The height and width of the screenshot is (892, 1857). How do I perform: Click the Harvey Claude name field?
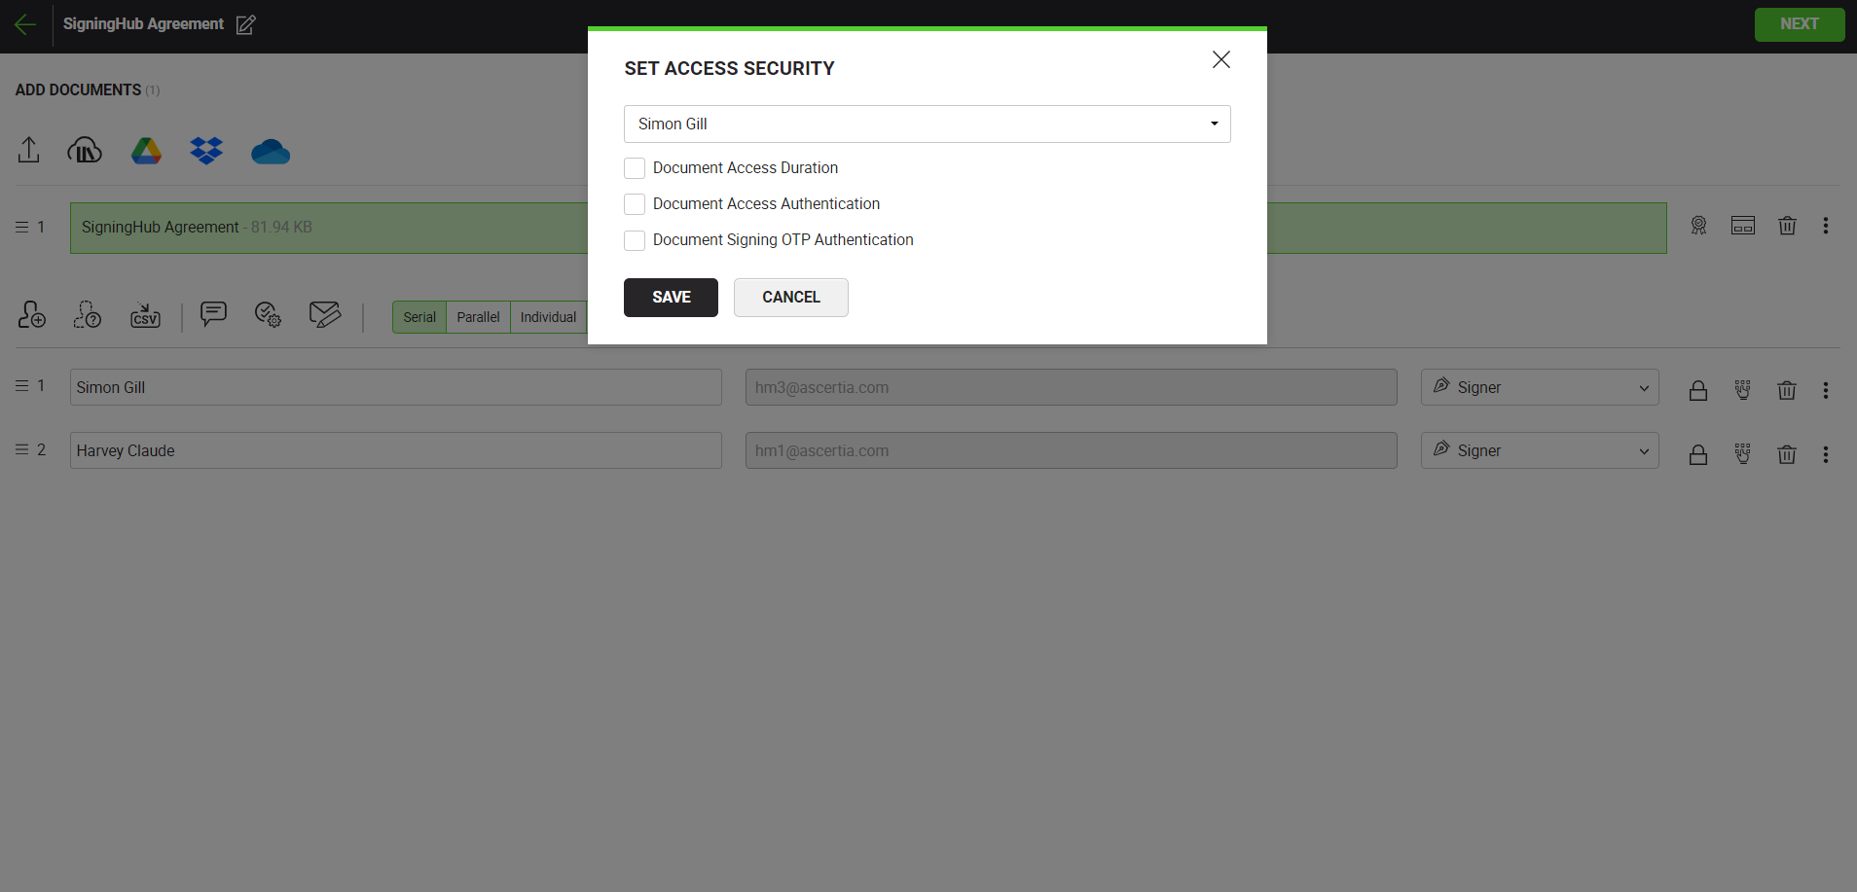pyautogui.click(x=395, y=450)
